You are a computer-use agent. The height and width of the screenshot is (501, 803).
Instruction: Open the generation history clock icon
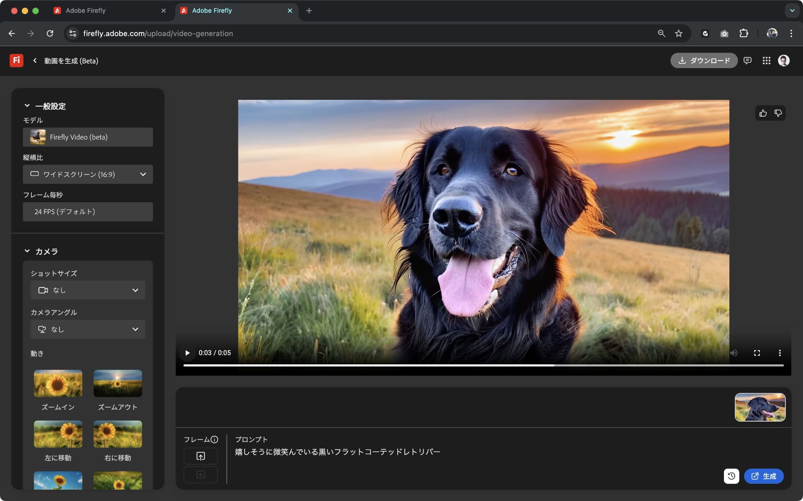(x=731, y=476)
